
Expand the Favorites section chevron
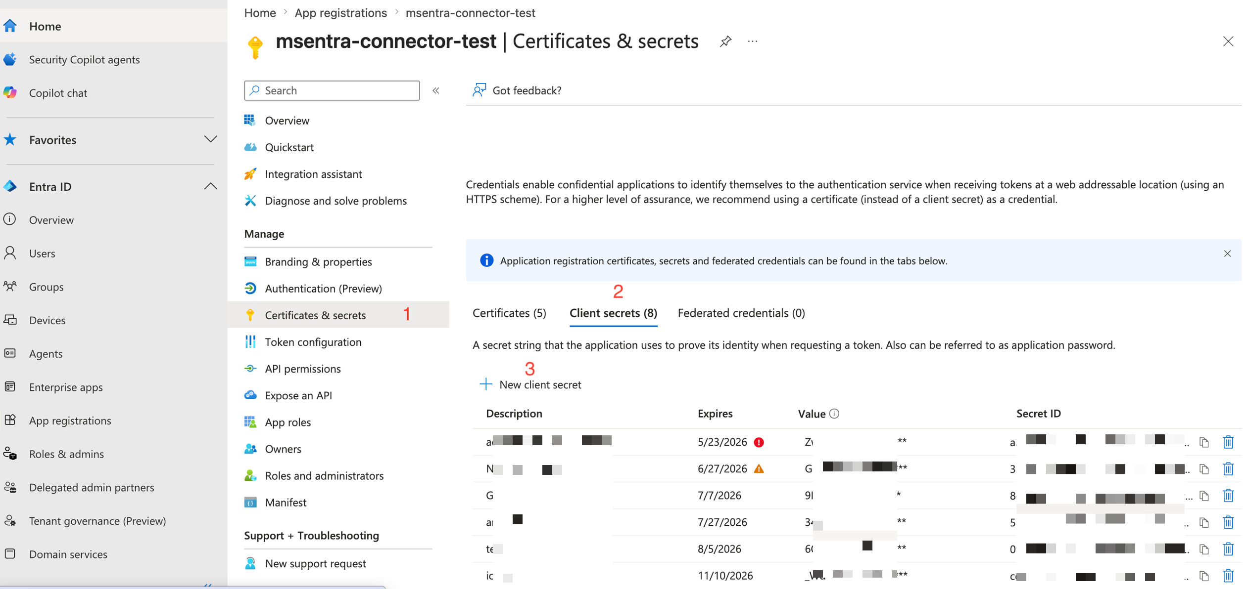[x=210, y=139]
